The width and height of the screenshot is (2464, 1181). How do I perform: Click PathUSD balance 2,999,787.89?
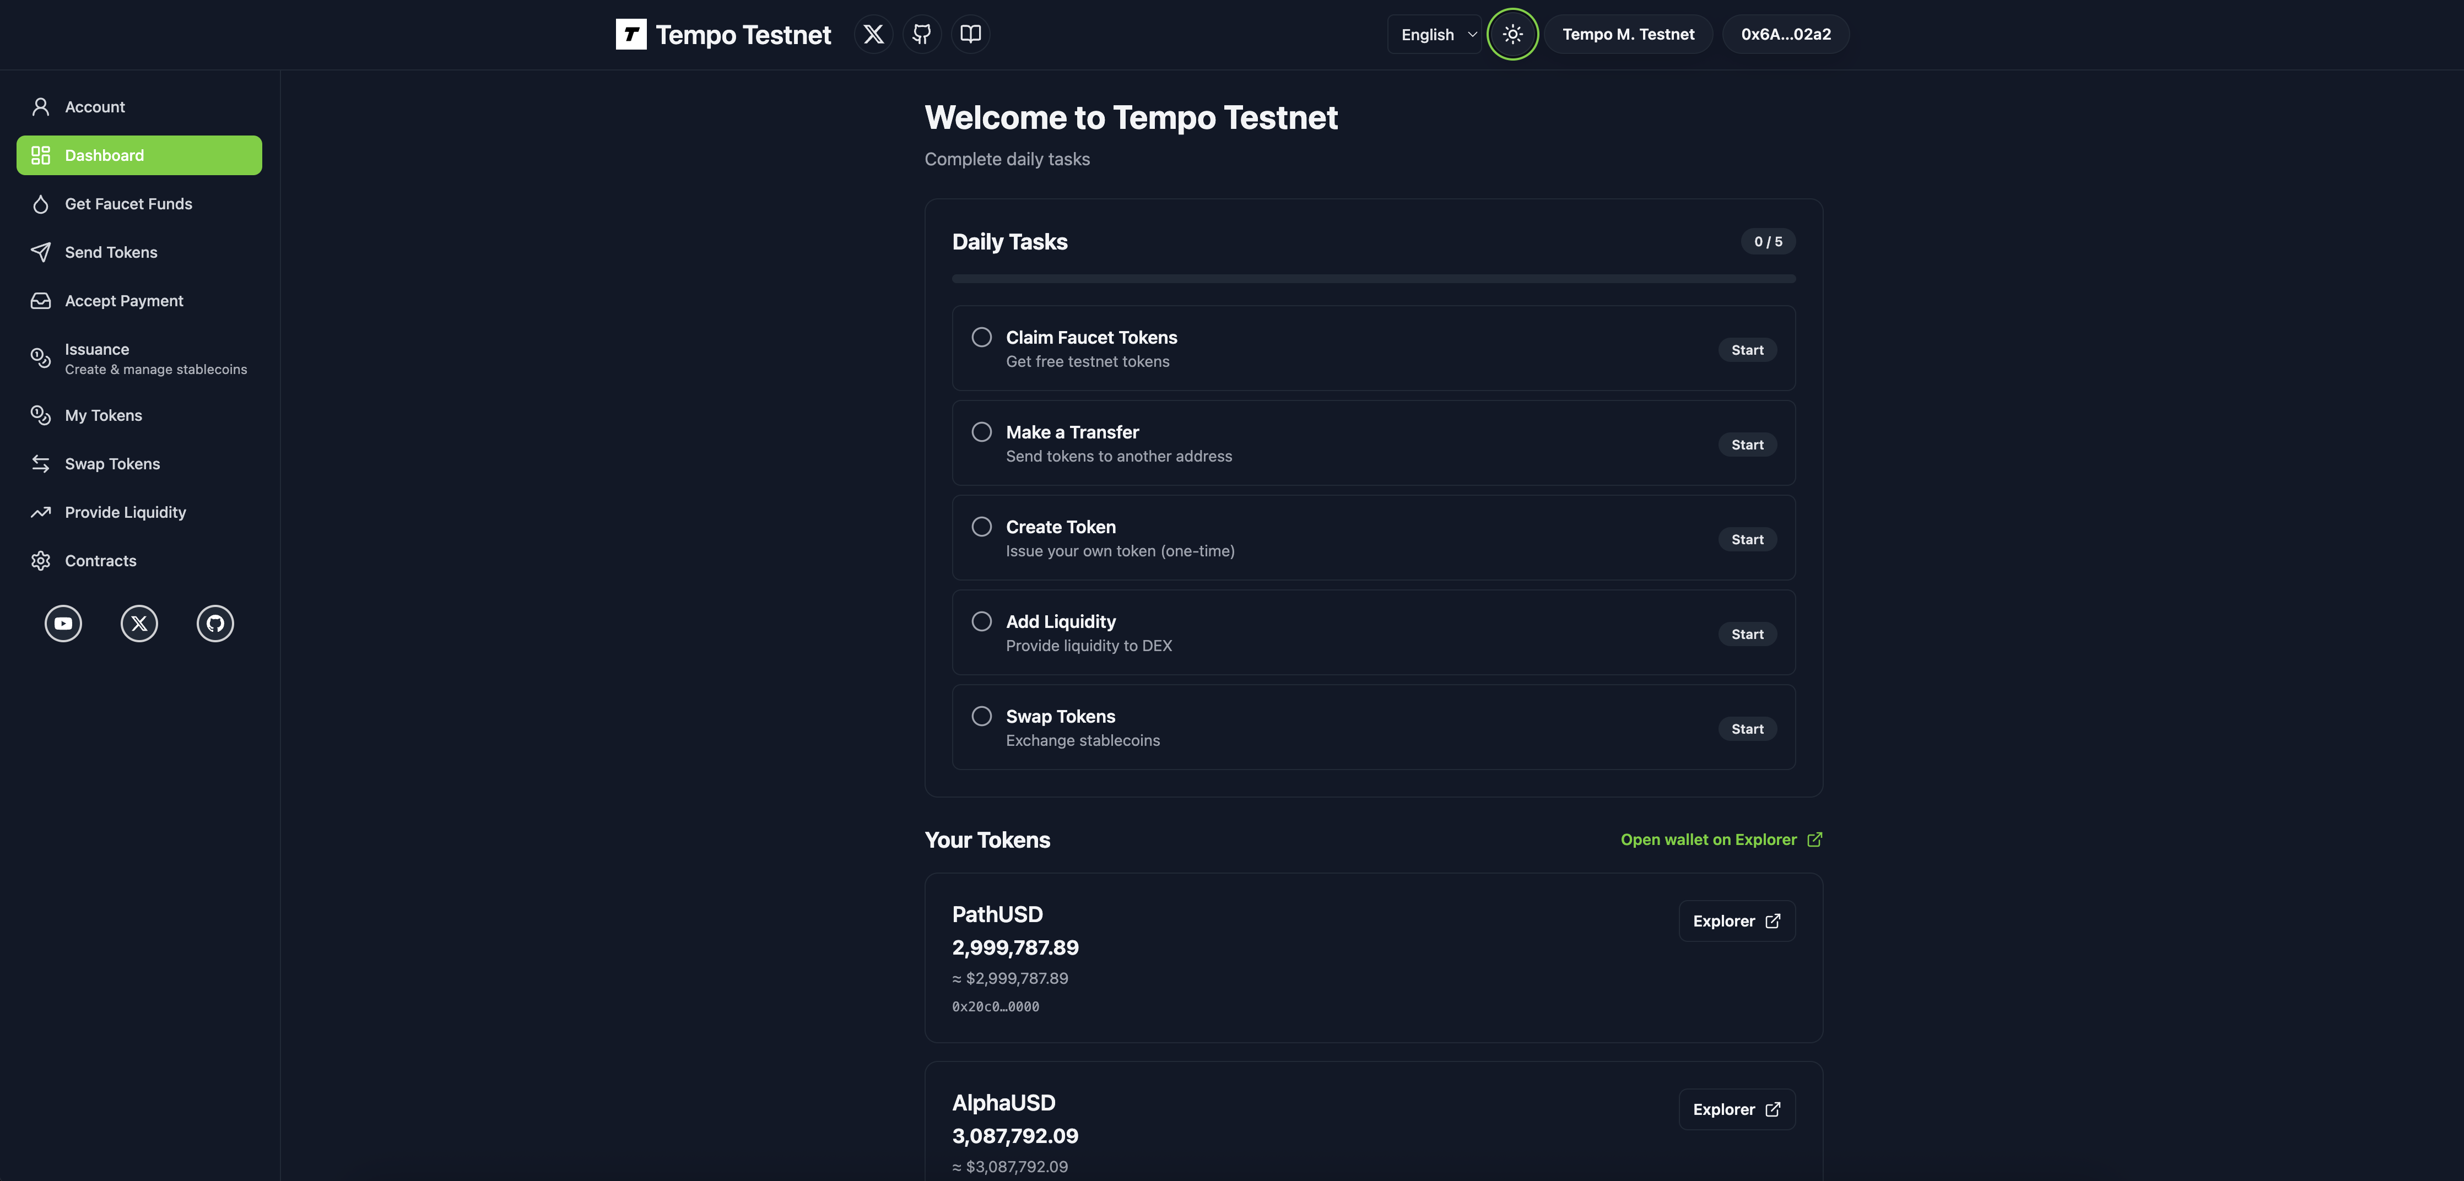point(1015,947)
